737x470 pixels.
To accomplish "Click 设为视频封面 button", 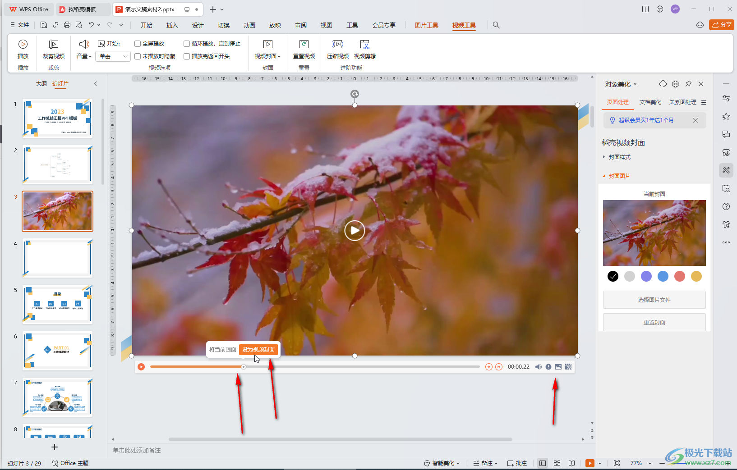I will [258, 350].
